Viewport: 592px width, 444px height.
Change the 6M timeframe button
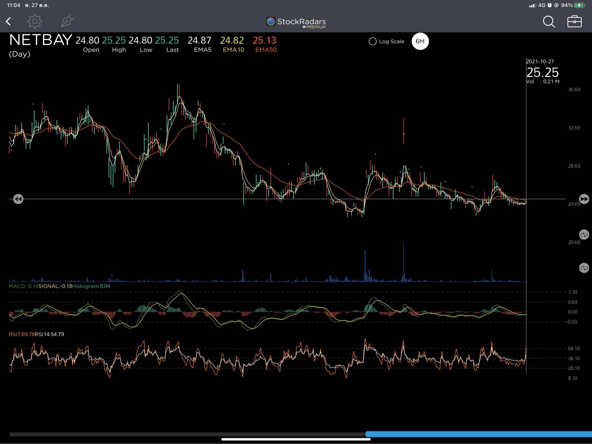420,41
